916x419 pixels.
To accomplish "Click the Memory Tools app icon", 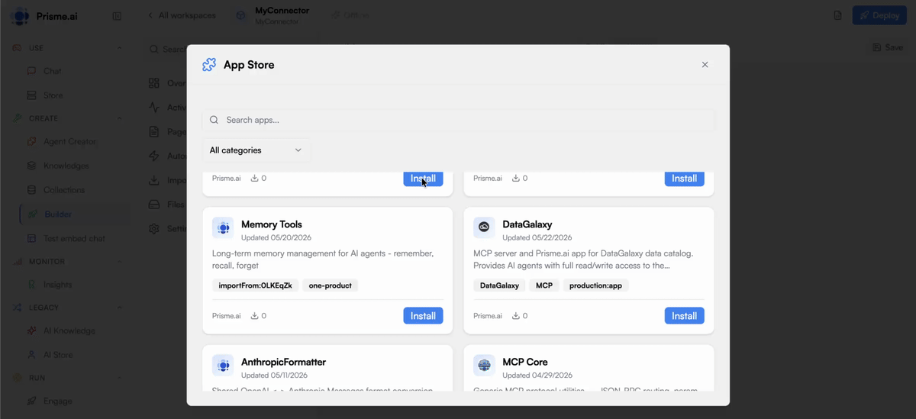I will (223, 227).
